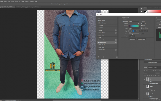
Task: Open the Filter menu
Action: click(17, 1)
